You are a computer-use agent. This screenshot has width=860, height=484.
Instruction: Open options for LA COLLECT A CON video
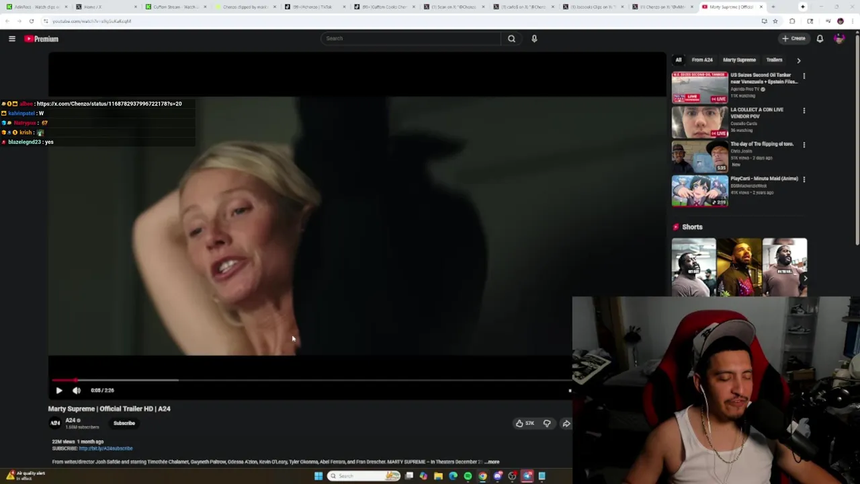804,111
